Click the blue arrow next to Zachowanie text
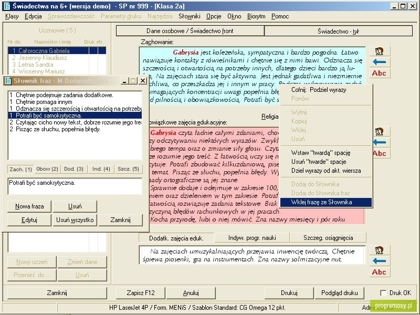 tap(380, 62)
